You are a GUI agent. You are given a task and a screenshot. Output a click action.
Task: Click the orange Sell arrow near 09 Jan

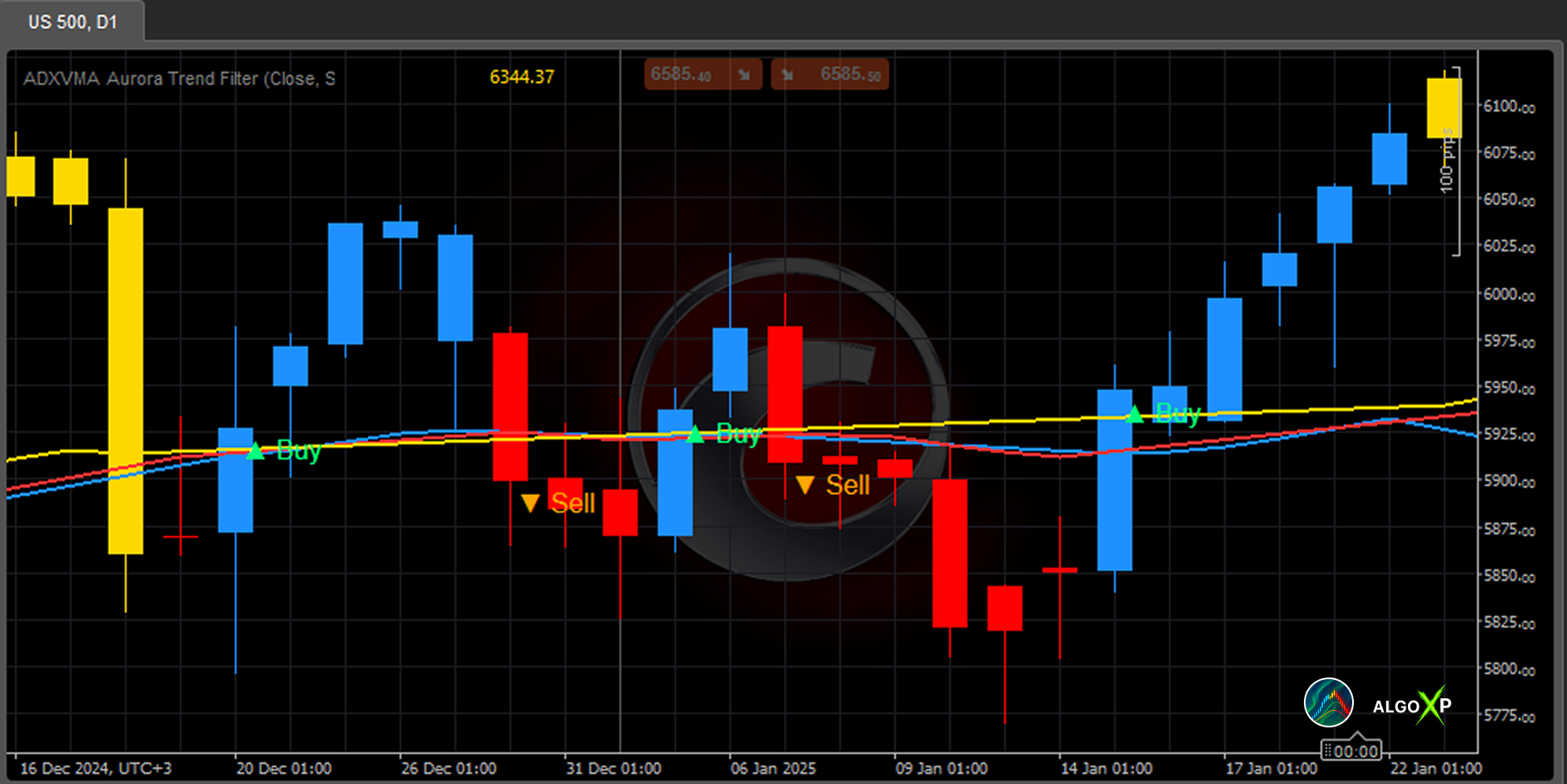point(804,484)
